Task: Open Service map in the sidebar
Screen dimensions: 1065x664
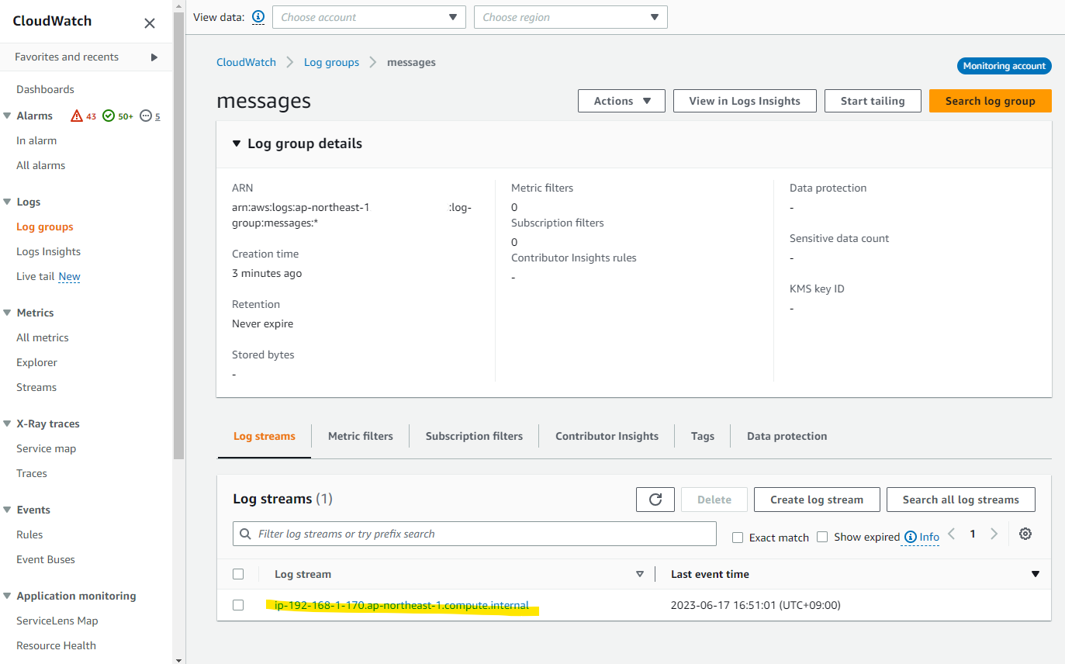Action: [46, 448]
